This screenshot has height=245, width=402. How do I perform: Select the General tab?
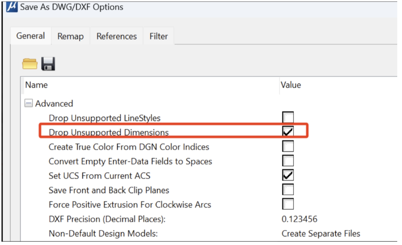(30, 36)
